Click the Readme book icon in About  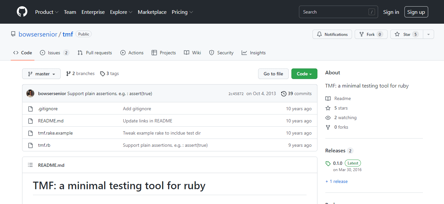pyautogui.click(x=328, y=98)
